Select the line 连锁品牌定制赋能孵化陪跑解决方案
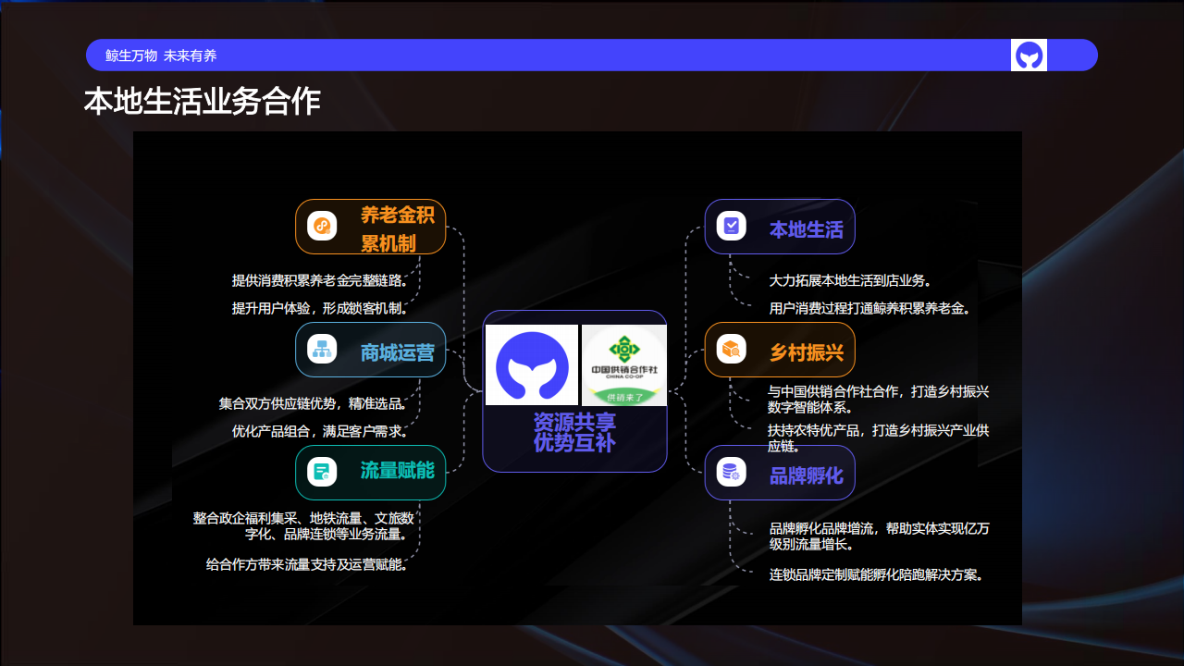The height and width of the screenshot is (666, 1184). point(876,574)
